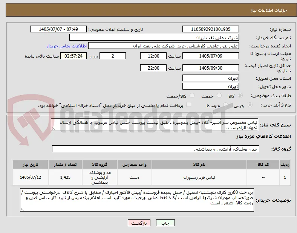This screenshot has width=297, height=233.
Task: Click the response deadline date 1405/07/09
Action: coord(211,56)
